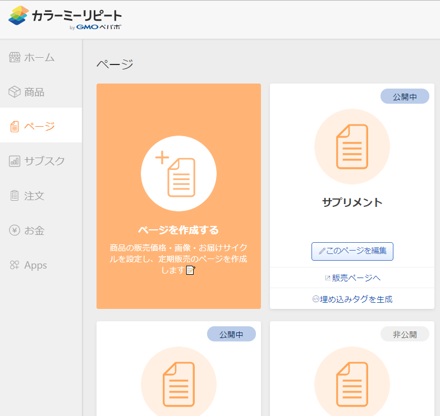
Task: Click the add-page icon in orange card
Action: [178, 174]
